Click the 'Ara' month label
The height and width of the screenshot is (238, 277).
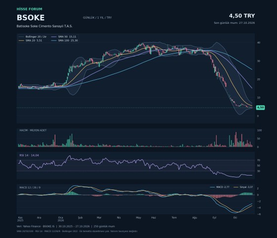click(39, 218)
